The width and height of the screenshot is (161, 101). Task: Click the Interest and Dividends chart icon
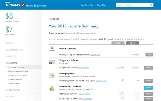52,88
